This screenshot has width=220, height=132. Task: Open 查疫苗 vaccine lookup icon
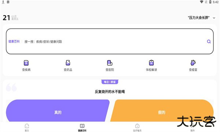(193, 63)
